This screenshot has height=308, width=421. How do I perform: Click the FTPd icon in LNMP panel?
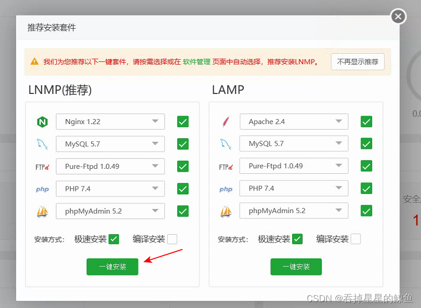coord(42,167)
